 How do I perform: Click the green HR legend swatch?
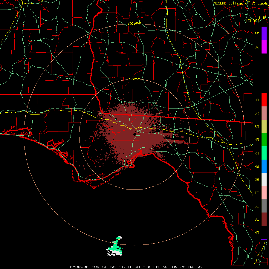pos(264,140)
